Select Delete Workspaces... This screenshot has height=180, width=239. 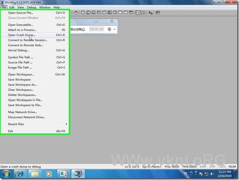point(35,95)
